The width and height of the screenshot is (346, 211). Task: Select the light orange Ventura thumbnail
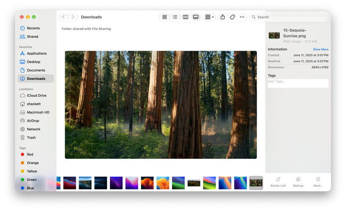(163, 183)
